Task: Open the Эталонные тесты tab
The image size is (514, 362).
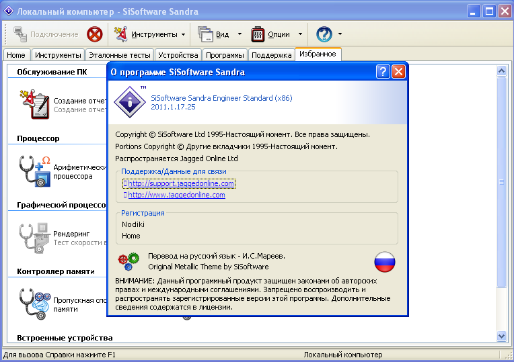Action: tap(120, 55)
